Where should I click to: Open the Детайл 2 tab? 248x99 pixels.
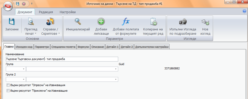tap(127, 47)
